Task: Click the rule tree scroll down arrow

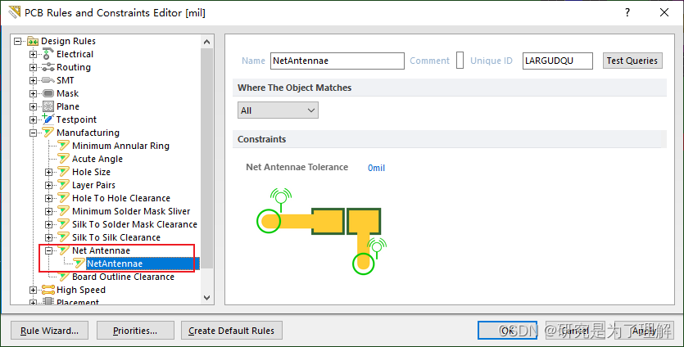Action: pos(206,298)
